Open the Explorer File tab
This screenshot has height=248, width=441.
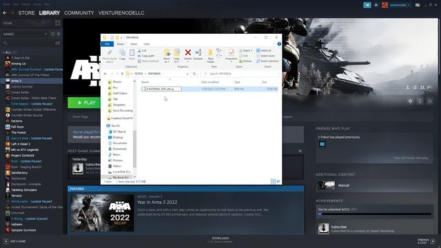(x=107, y=44)
